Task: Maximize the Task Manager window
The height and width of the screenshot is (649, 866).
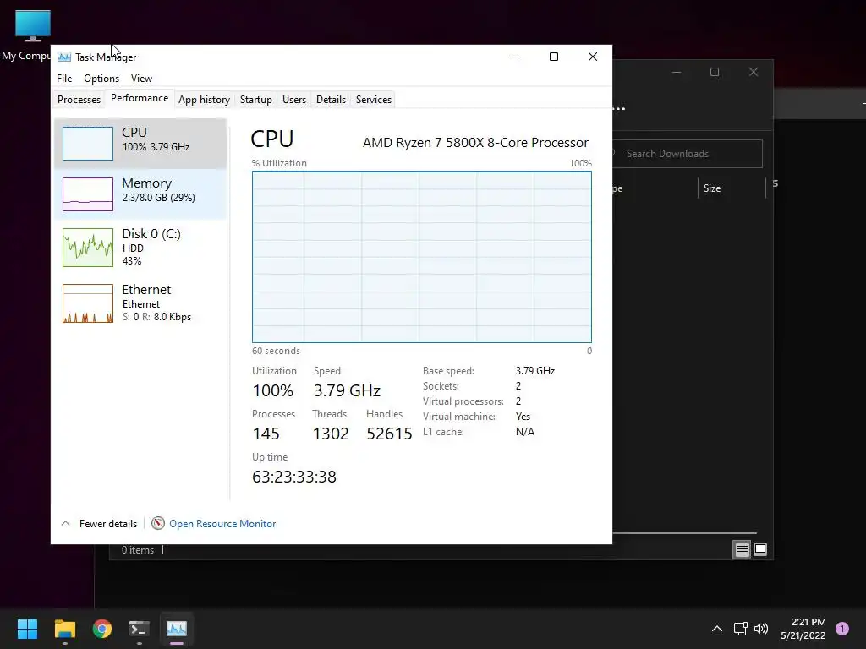Action: [x=554, y=57]
